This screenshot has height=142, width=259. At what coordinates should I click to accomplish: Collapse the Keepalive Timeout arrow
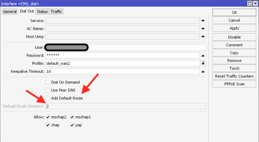pos(203,72)
